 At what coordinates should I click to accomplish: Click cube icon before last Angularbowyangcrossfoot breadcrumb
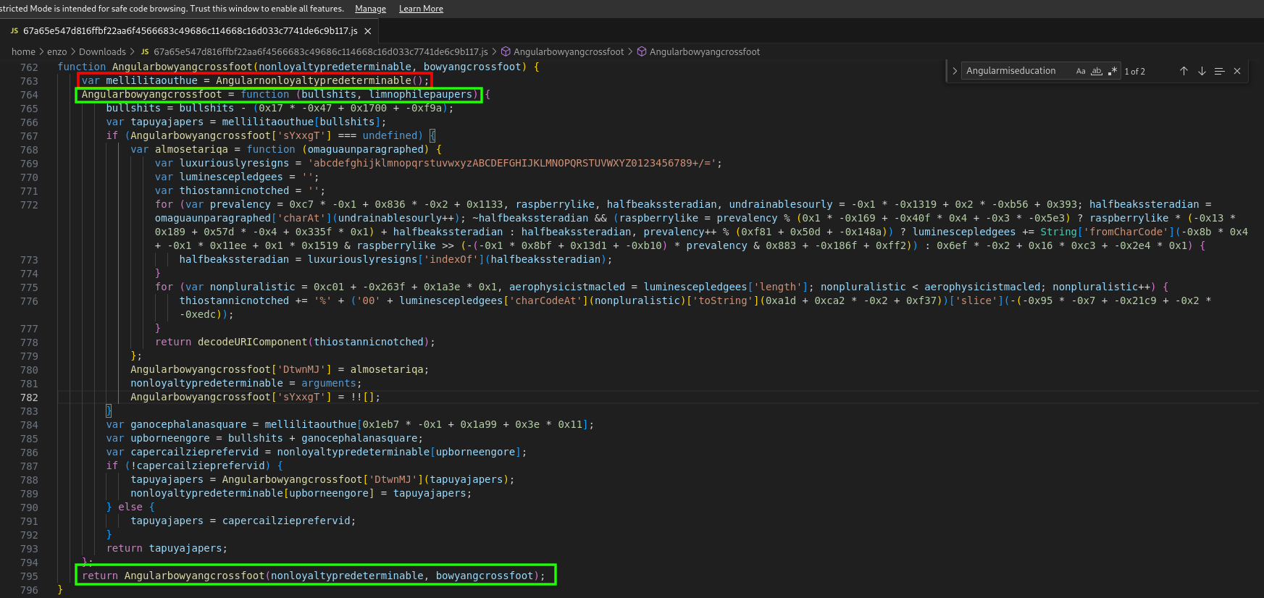(x=642, y=52)
